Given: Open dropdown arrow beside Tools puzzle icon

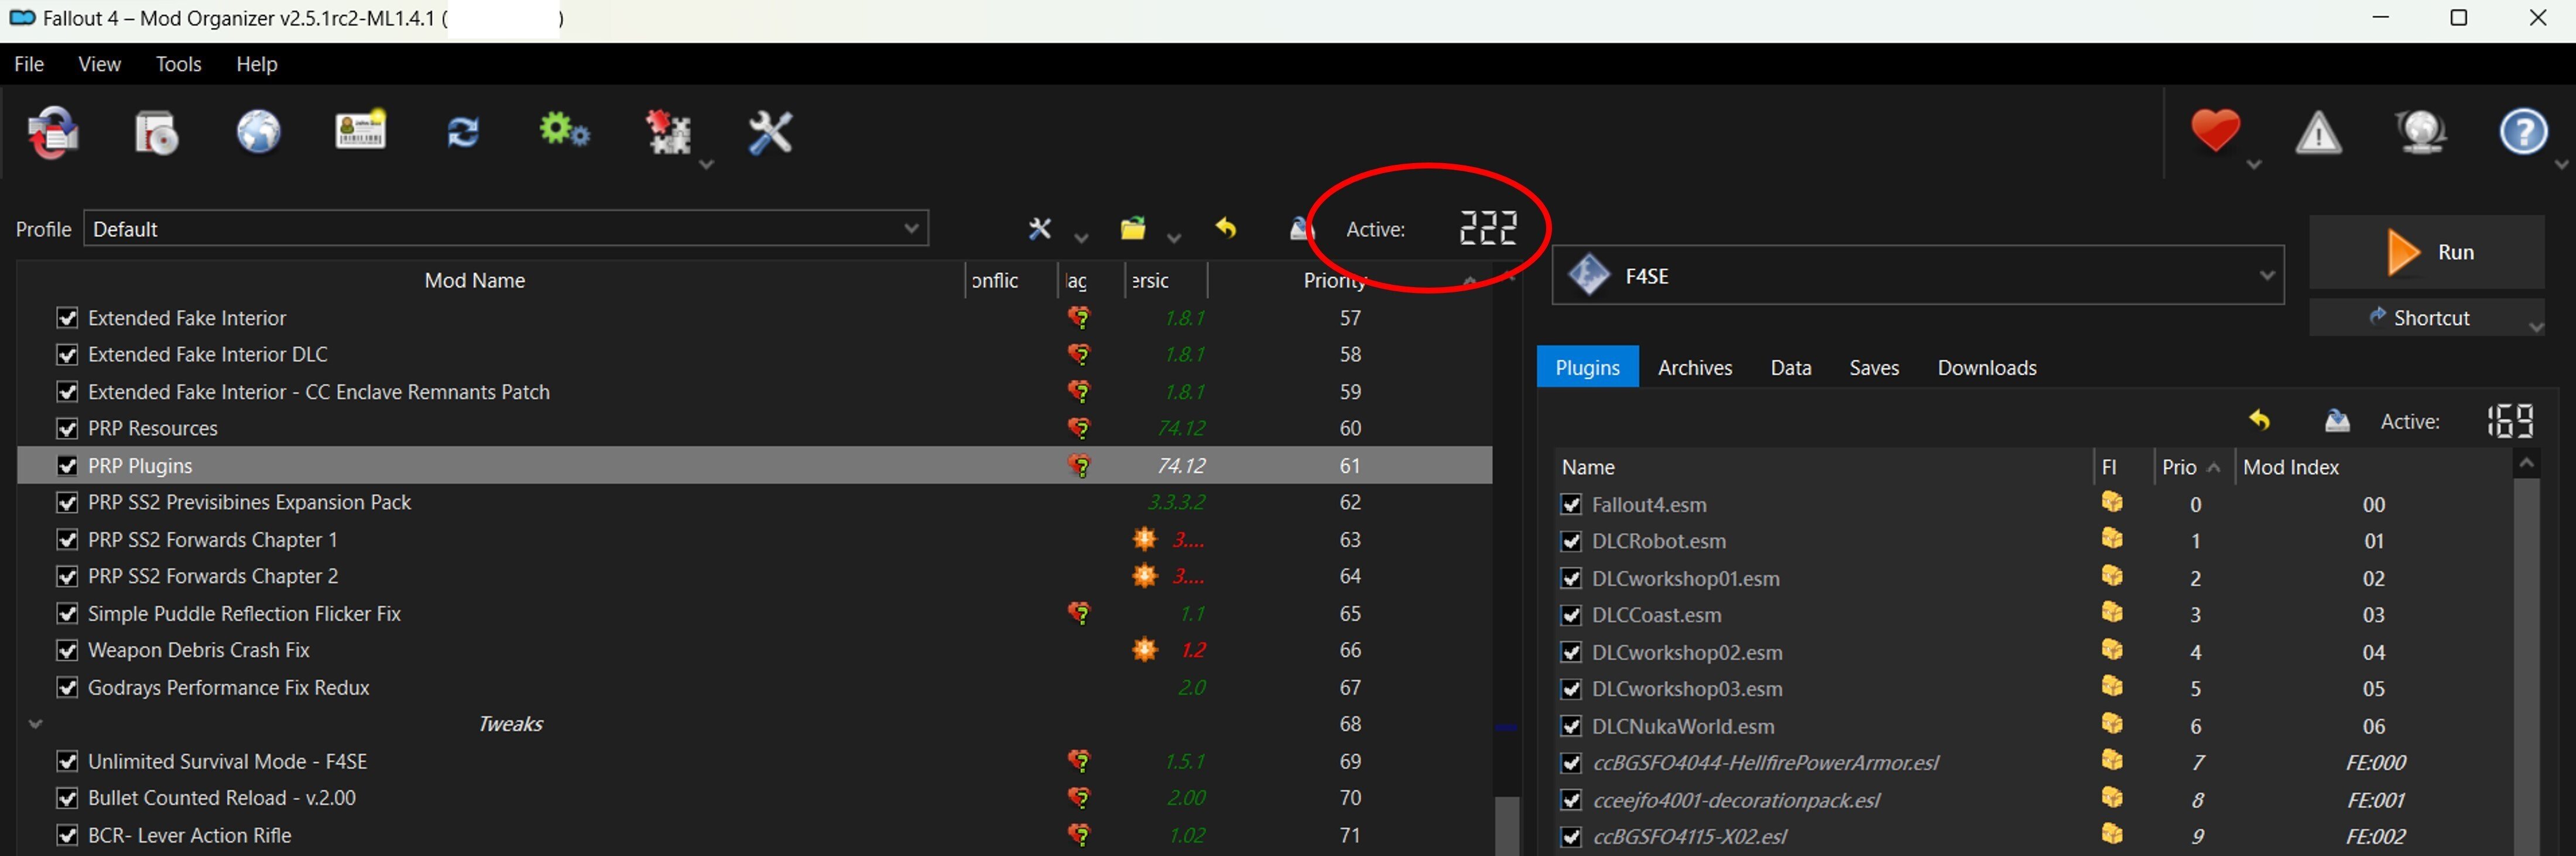Looking at the screenshot, I should pos(706,165).
